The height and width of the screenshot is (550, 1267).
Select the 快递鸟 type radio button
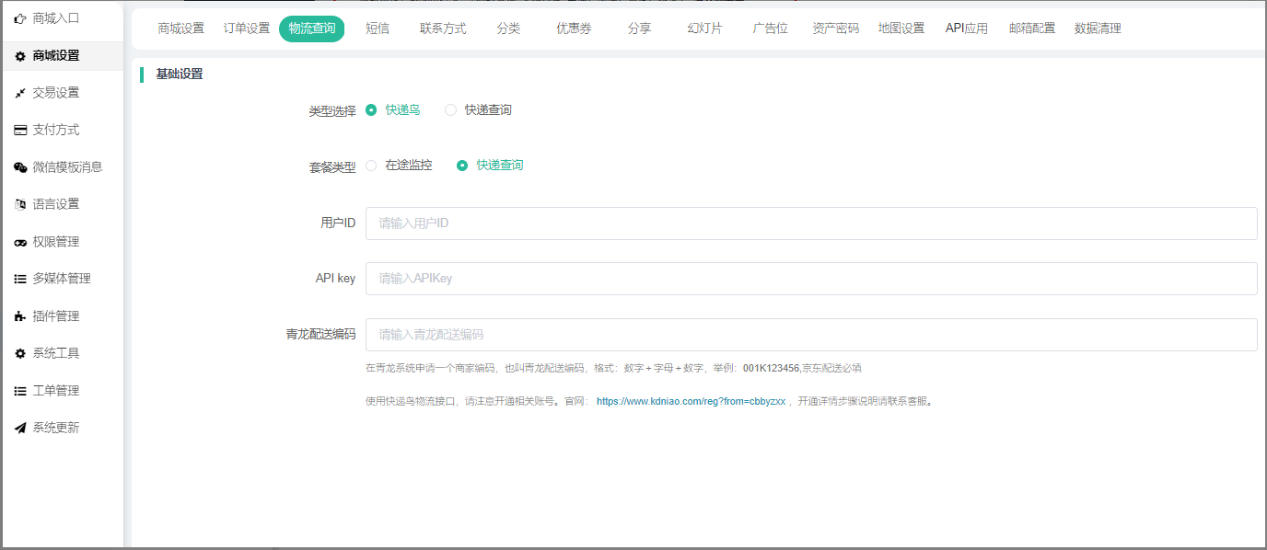click(371, 109)
